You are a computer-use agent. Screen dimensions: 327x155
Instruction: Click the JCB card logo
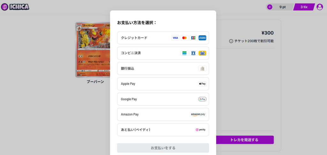click(x=193, y=38)
